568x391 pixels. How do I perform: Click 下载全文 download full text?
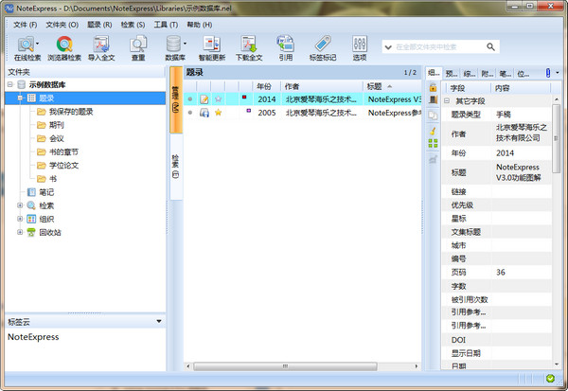(249, 48)
